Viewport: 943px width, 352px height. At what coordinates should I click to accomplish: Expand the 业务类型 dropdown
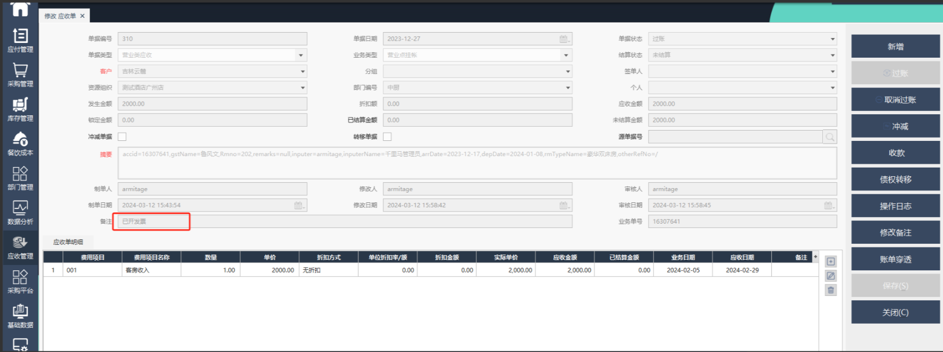click(566, 55)
